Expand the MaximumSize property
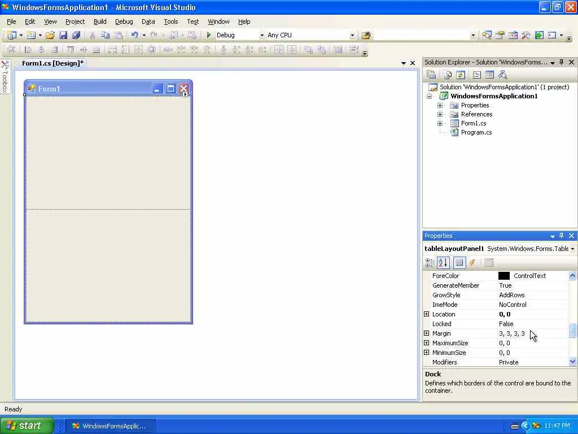 coord(427,343)
